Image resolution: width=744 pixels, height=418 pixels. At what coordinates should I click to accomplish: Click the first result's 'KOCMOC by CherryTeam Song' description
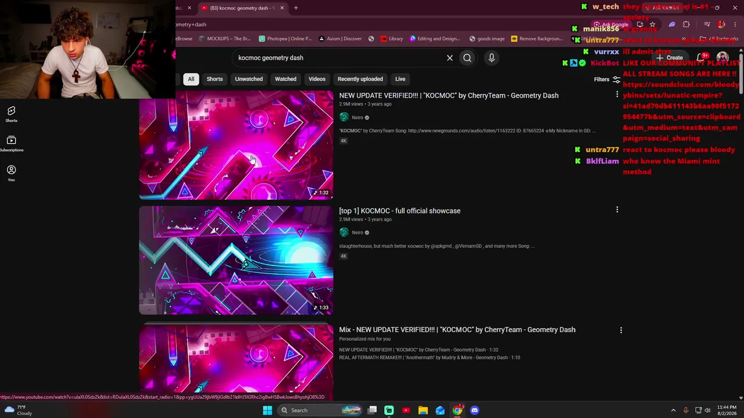tap(467, 131)
